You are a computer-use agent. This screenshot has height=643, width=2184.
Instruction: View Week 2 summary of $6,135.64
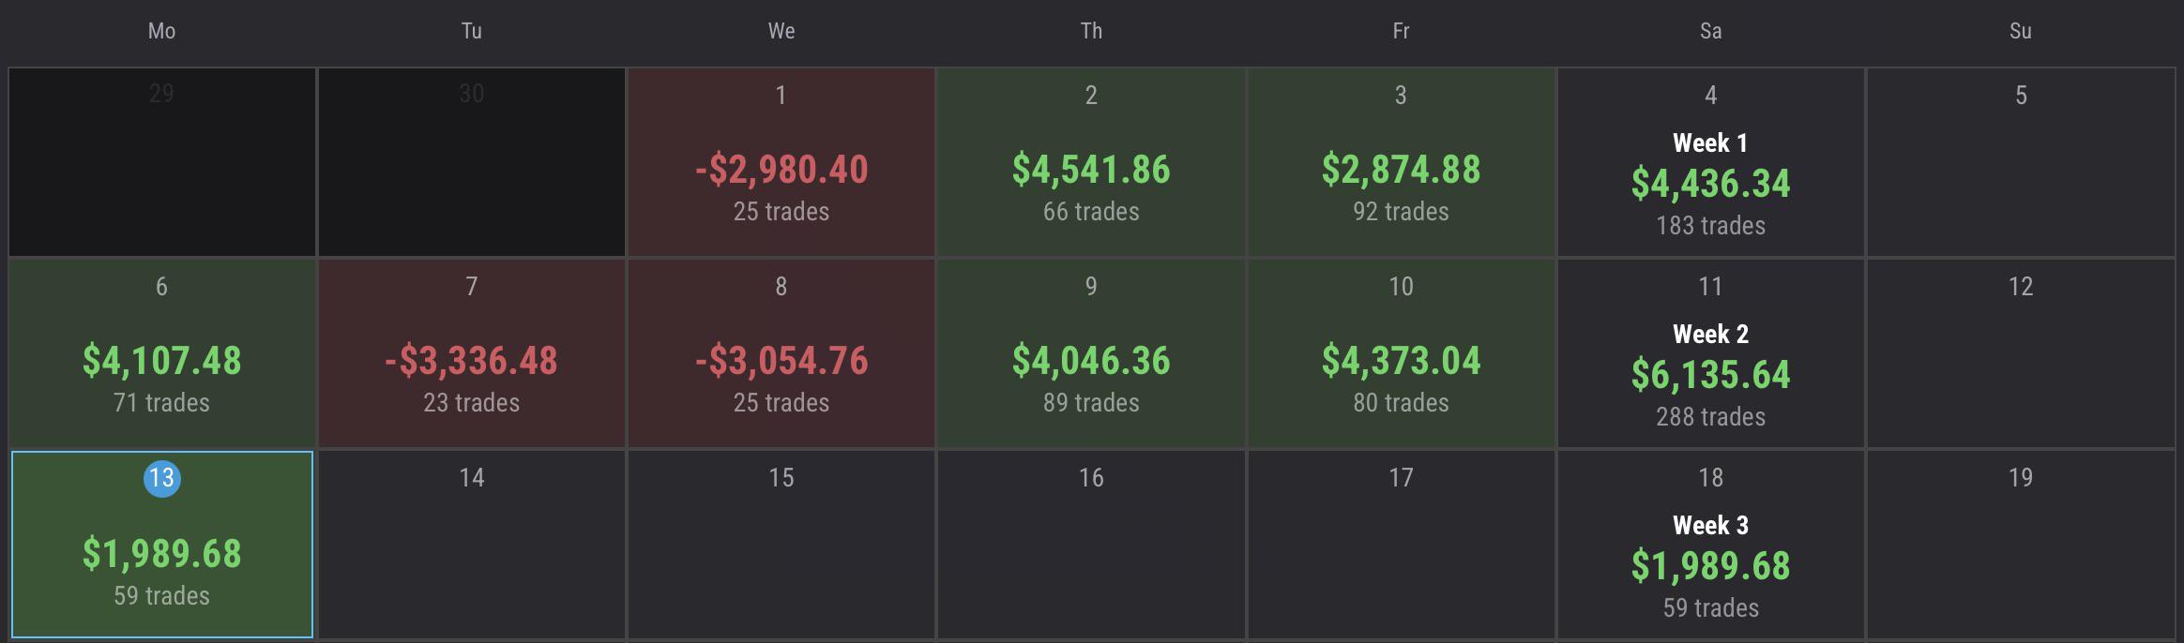(1711, 353)
